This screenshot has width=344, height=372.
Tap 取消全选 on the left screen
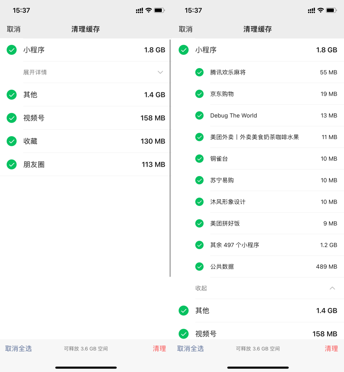pyautogui.click(x=18, y=348)
